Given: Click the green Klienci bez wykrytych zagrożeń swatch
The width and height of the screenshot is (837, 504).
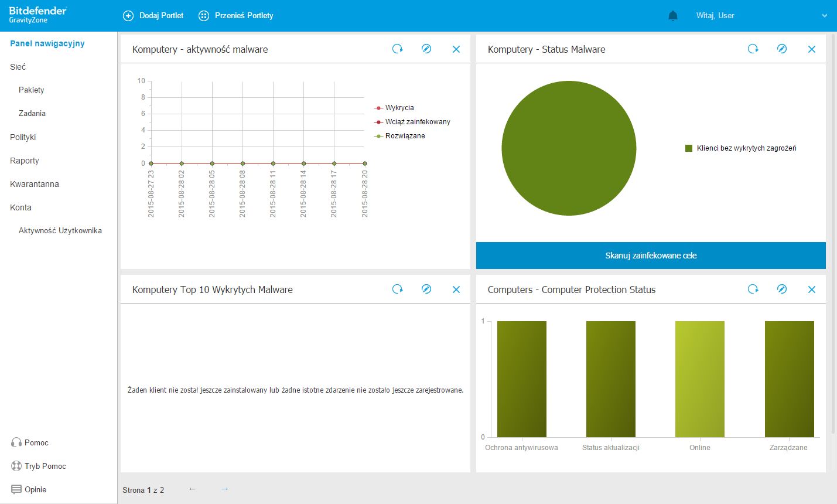Looking at the screenshot, I should (689, 148).
